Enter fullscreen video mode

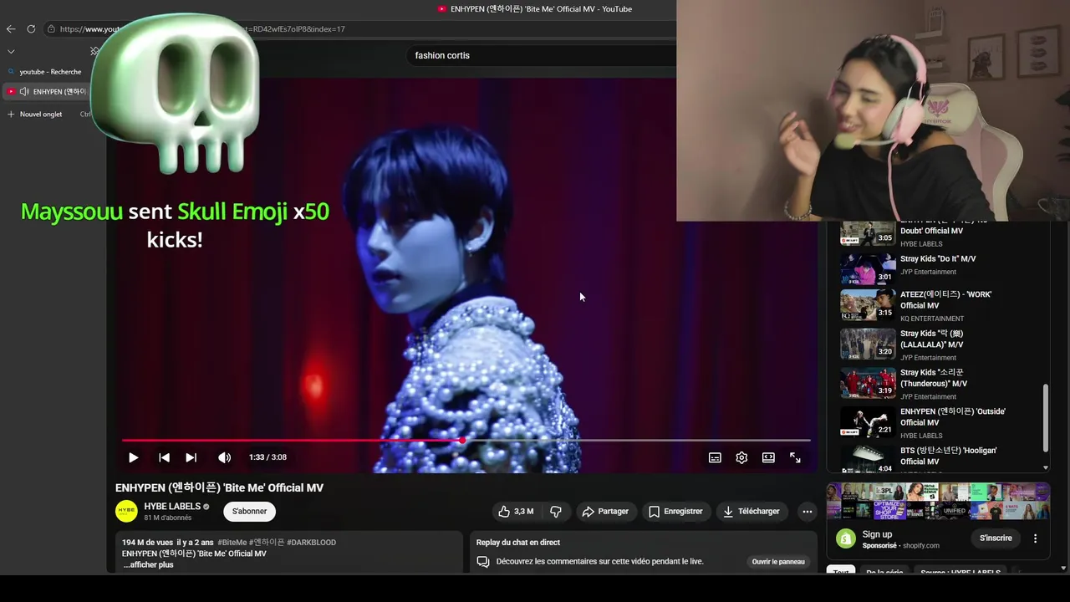pyautogui.click(x=795, y=457)
